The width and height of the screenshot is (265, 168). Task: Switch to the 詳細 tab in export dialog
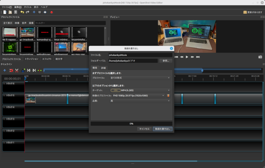pos(103,68)
